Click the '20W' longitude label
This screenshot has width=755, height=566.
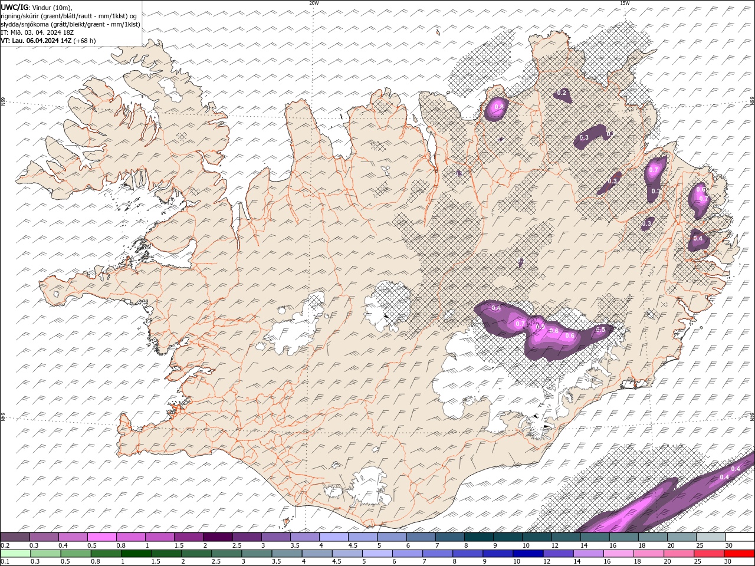pyautogui.click(x=314, y=3)
